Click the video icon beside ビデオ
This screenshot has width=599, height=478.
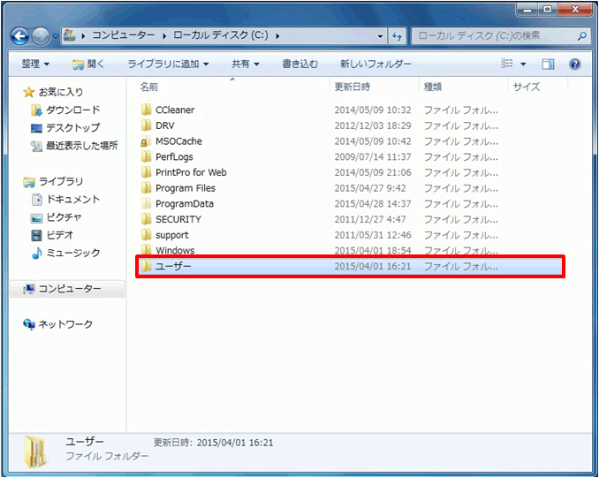(x=36, y=235)
